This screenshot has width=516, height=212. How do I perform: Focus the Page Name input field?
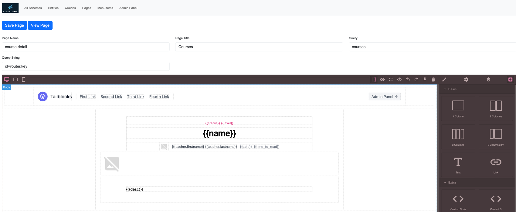coord(86,47)
